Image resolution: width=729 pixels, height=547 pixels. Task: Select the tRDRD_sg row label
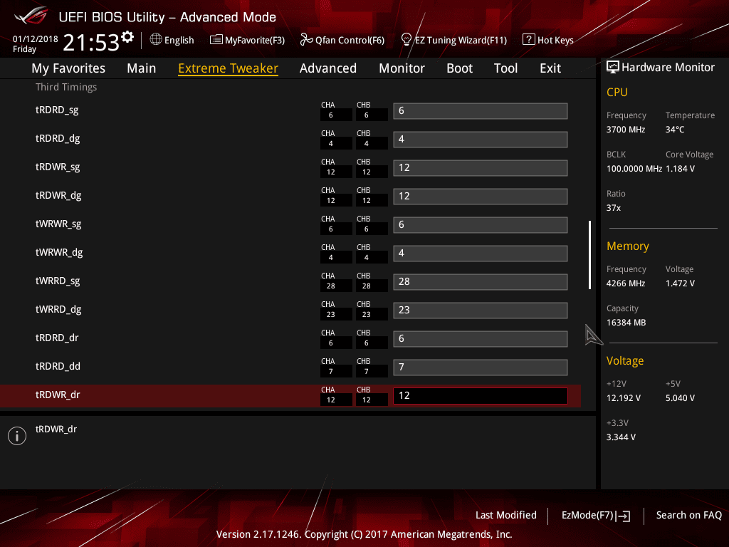57,110
